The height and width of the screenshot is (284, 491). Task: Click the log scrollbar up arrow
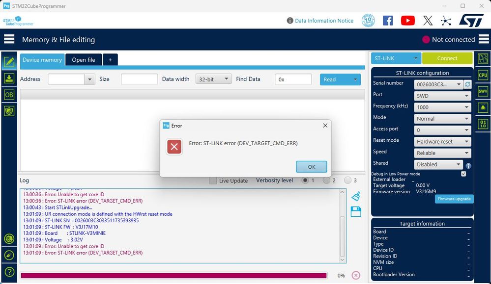(342, 192)
